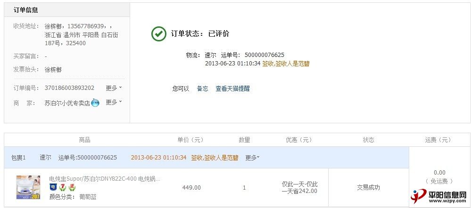Viewport: 471px width, 208px height.
Task: Expand 更多 in package tracking row
Action: tap(252, 157)
